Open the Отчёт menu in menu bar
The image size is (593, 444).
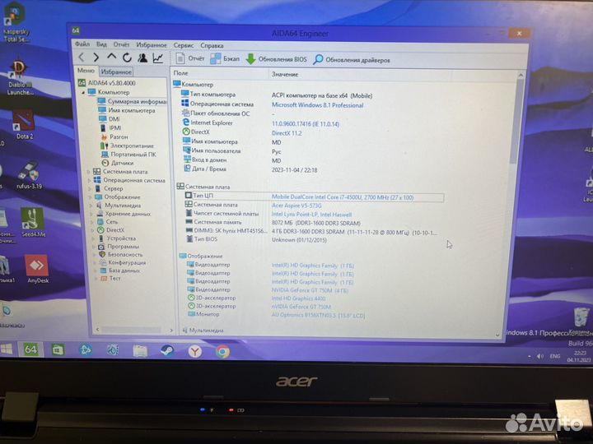coord(121,44)
